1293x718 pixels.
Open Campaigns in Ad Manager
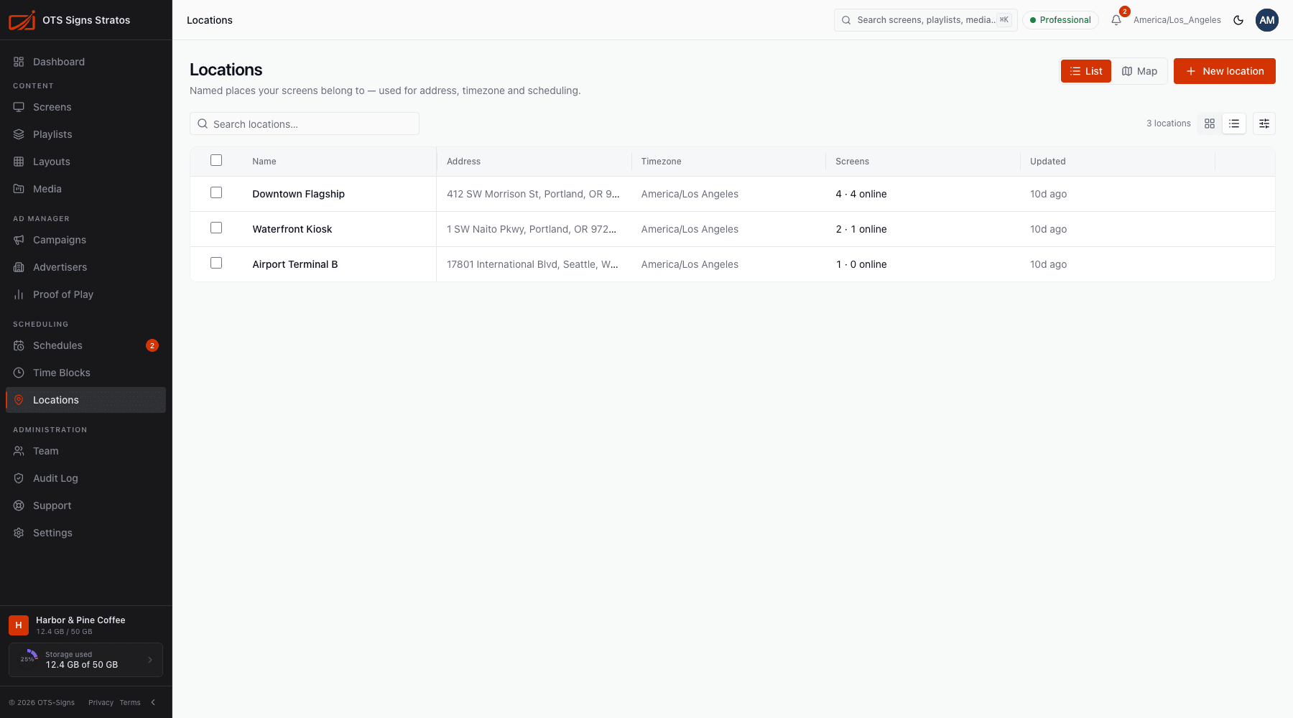(85, 240)
